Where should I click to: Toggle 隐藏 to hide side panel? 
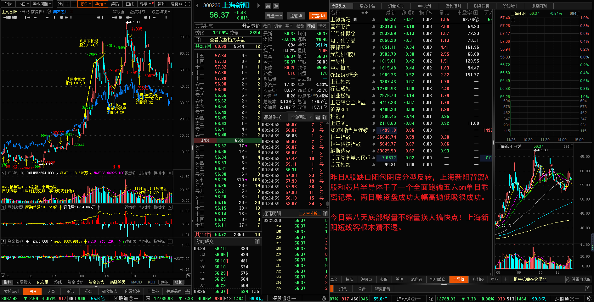click(x=176, y=4)
